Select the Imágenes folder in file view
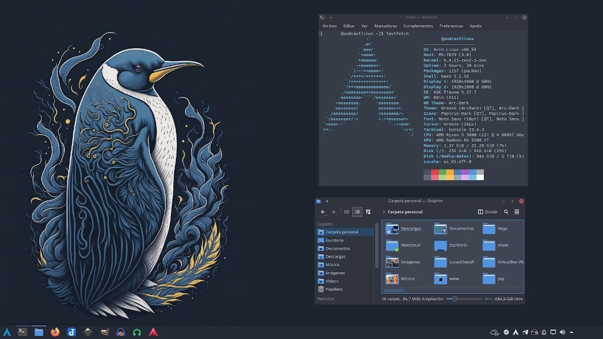This screenshot has height=339, width=603. (x=403, y=262)
